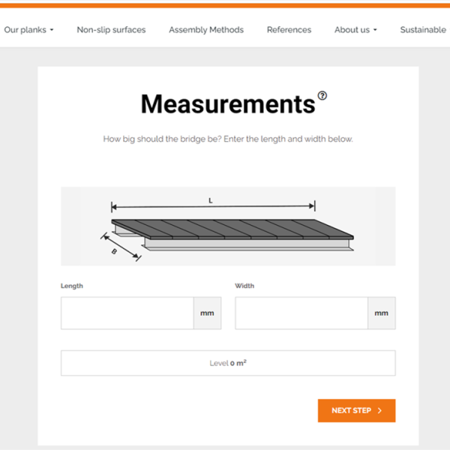
Task: Open the Assembly Methods page
Action: [206, 30]
